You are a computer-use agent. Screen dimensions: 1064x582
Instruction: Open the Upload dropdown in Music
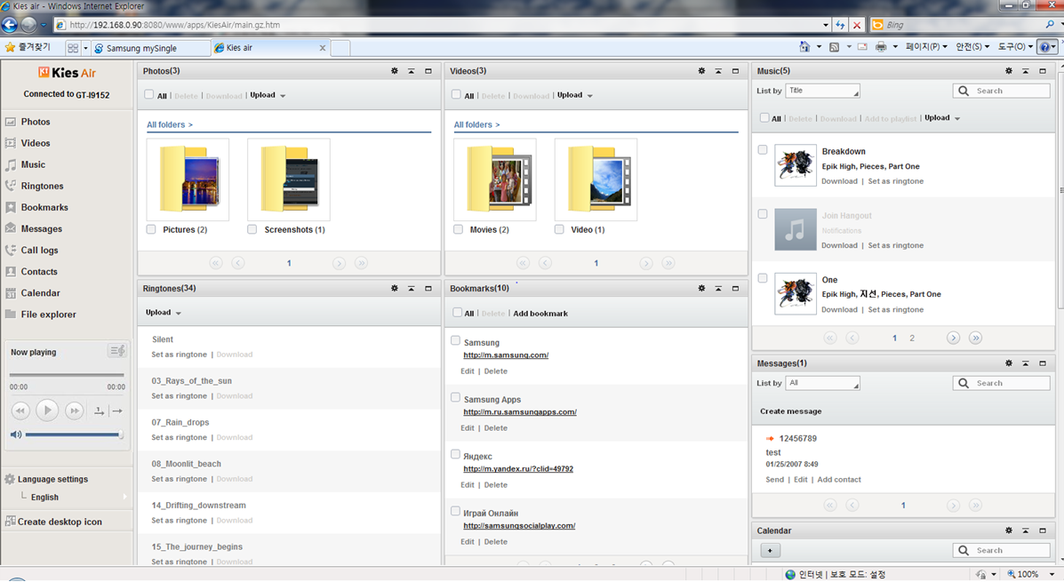tap(942, 118)
